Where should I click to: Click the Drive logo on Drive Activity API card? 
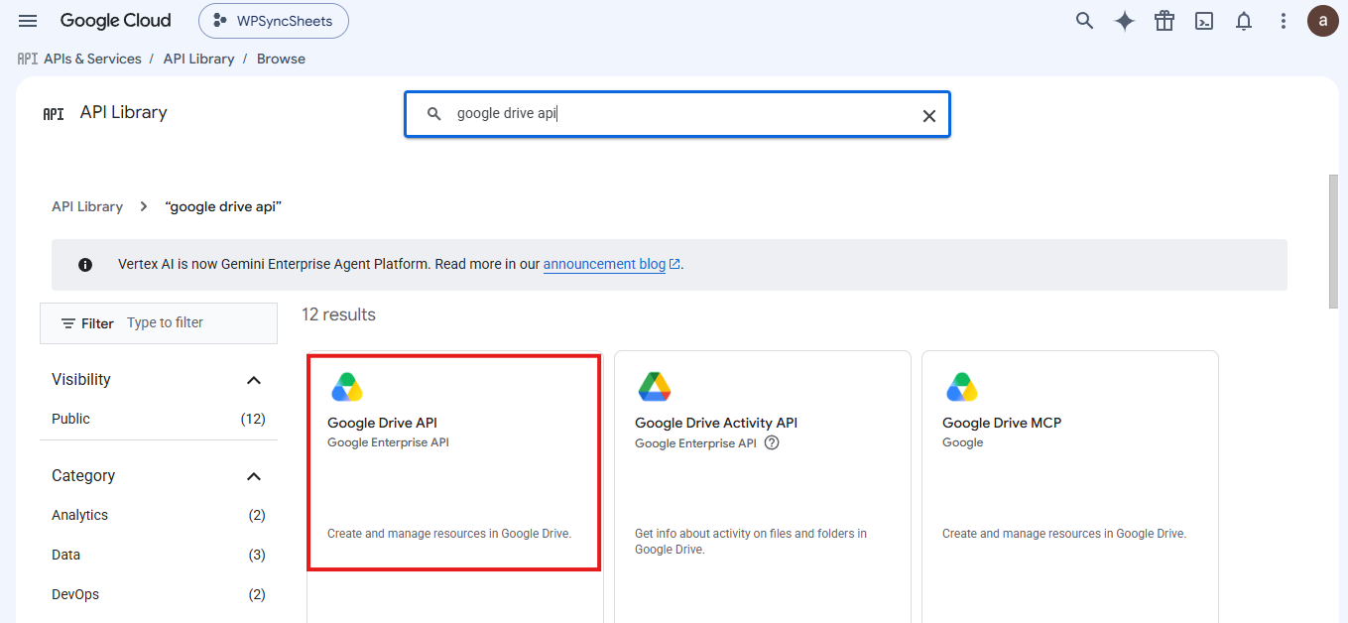(655, 387)
